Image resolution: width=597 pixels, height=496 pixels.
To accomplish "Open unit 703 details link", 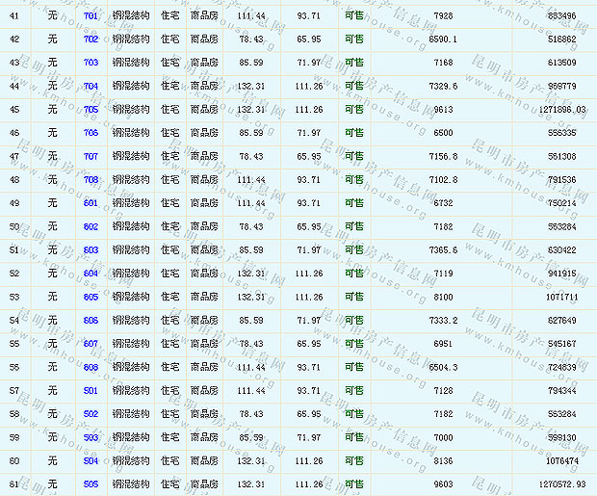I will (91, 63).
